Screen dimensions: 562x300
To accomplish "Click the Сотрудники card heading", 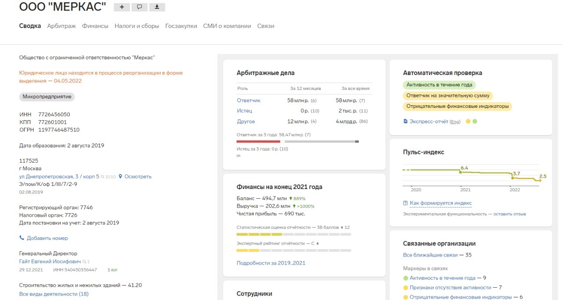I will tap(254, 294).
